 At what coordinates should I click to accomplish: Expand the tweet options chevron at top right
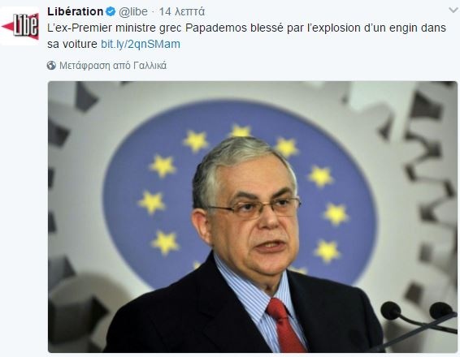pos(453,11)
